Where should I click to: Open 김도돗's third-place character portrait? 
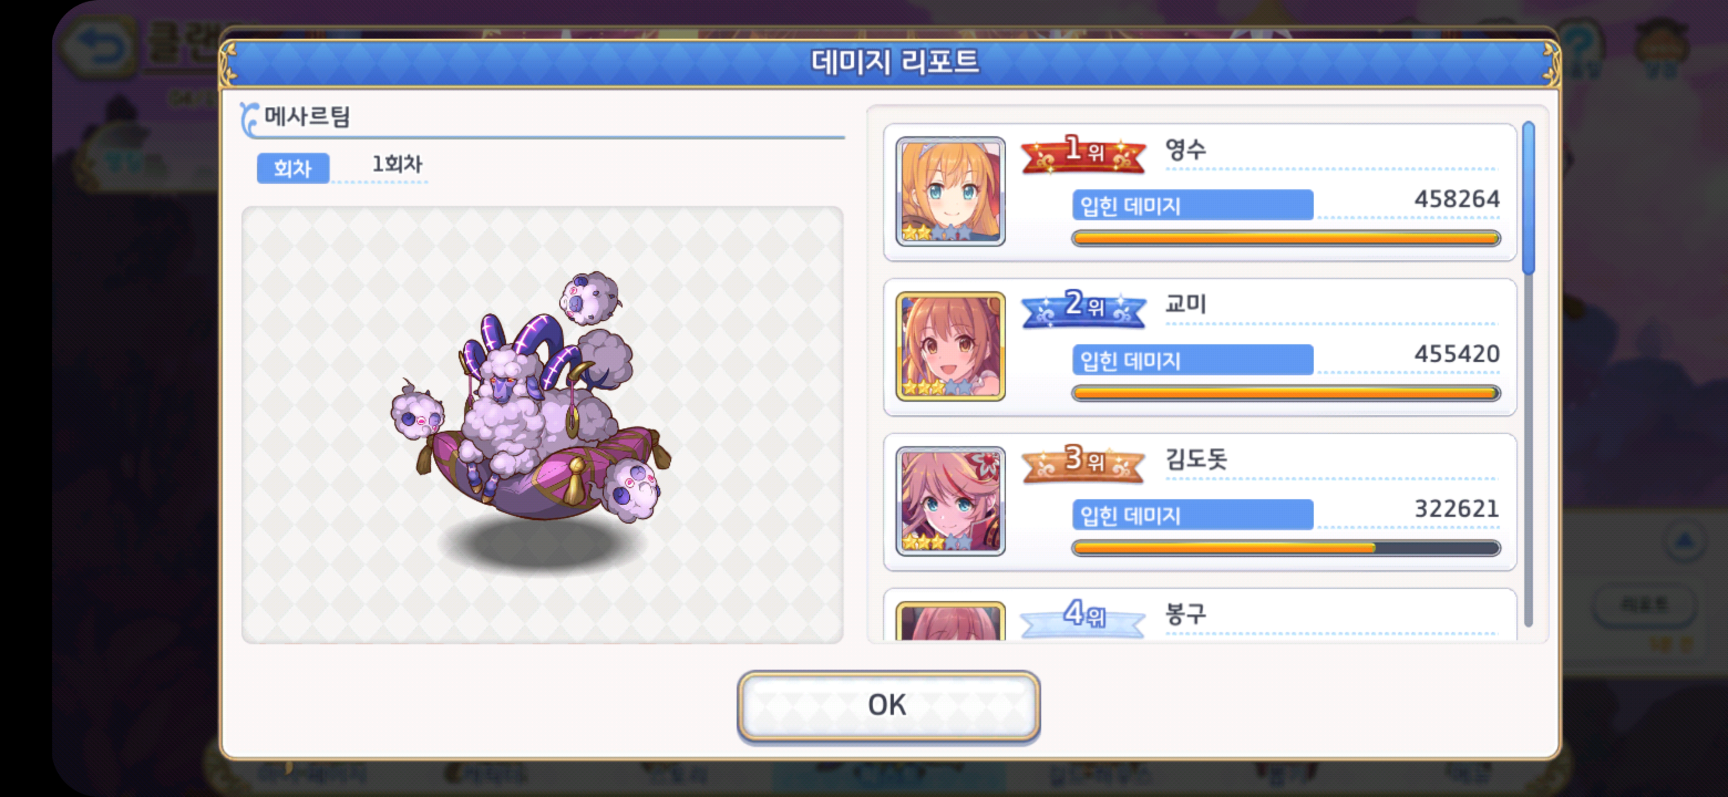(x=950, y=501)
